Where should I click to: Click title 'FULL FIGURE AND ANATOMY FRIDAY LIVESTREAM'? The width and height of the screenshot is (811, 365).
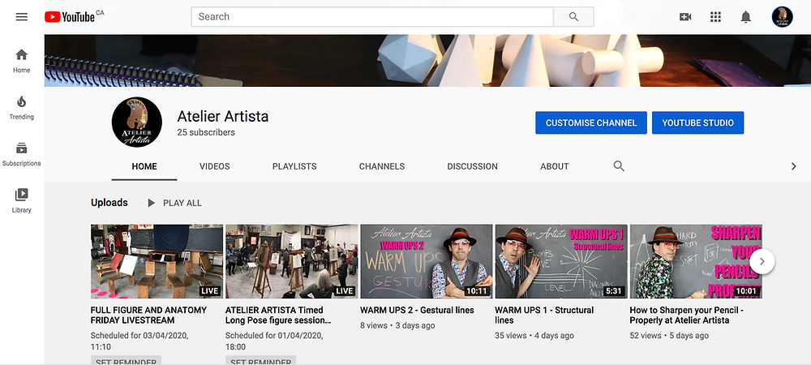[x=148, y=316]
